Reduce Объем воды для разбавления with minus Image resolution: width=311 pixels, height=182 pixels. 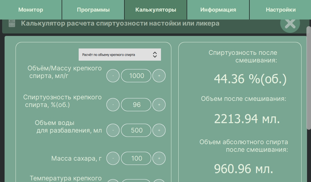tap(113, 130)
